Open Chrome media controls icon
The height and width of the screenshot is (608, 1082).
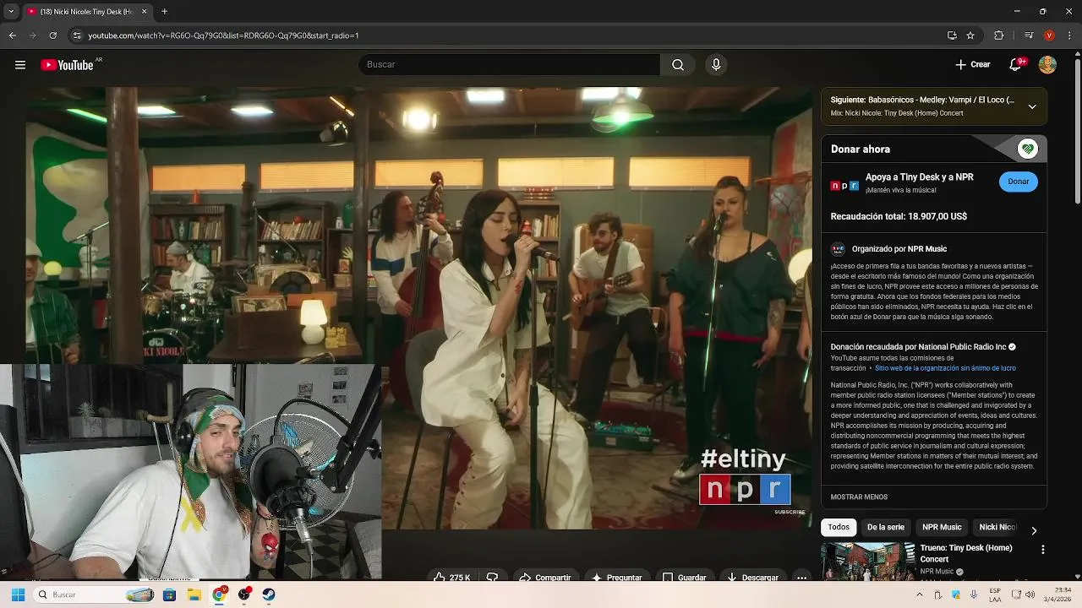coord(1029,35)
